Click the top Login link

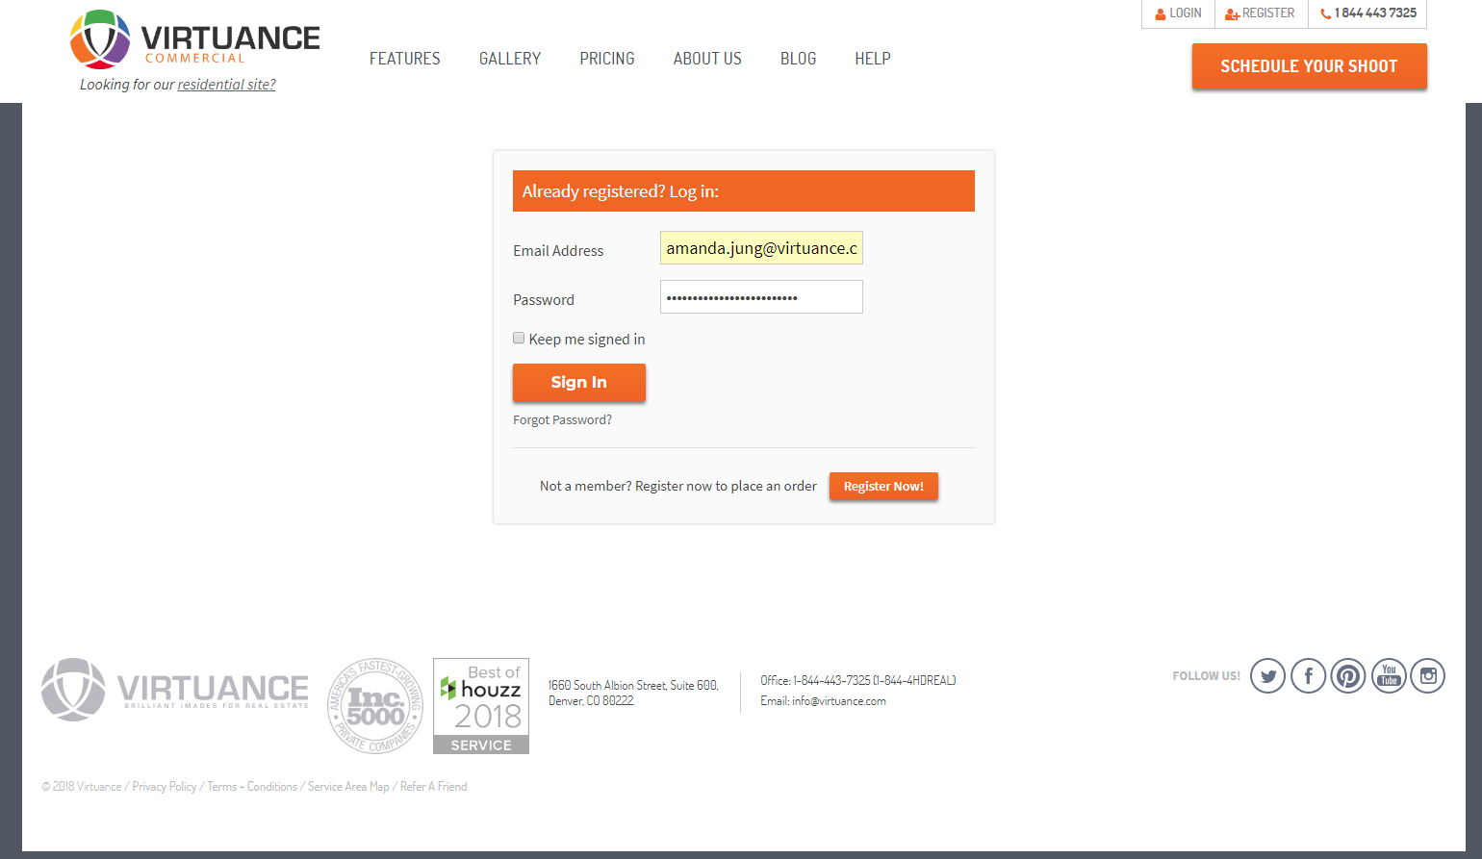point(1178,13)
